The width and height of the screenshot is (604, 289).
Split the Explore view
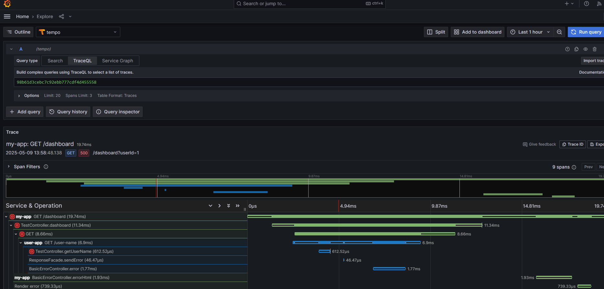(436, 32)
